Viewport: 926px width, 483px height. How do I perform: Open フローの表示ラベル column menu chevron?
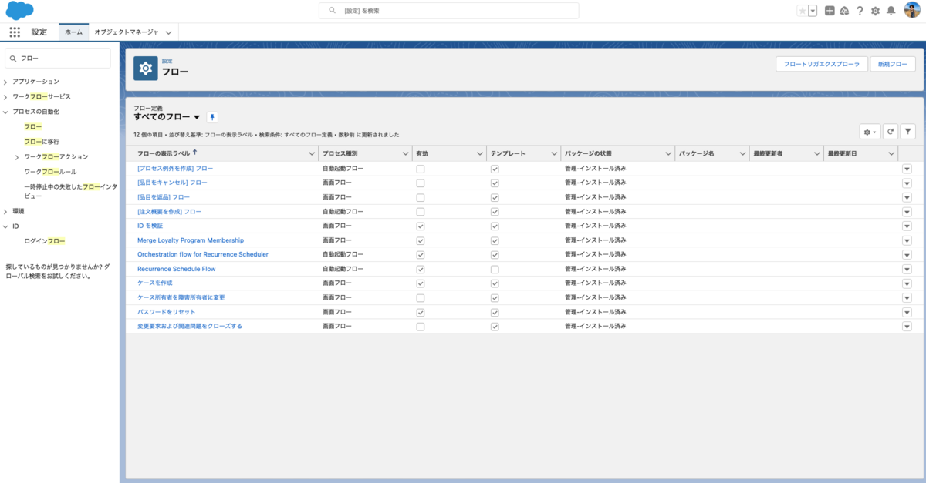(x=310, y=153)
